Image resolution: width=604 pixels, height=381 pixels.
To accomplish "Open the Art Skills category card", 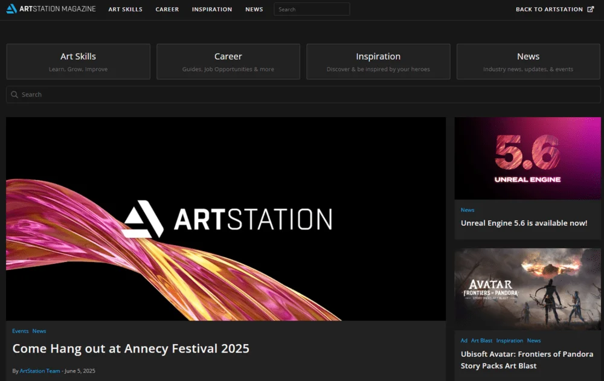I will tap(78, 62).
